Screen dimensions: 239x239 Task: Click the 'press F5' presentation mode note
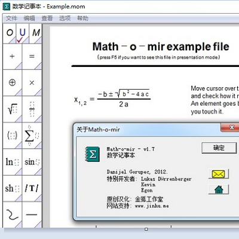click(x=159, y=57)
